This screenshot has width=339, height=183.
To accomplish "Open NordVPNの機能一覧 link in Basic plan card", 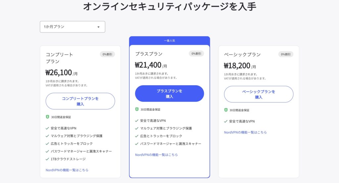I will (245, 132).
